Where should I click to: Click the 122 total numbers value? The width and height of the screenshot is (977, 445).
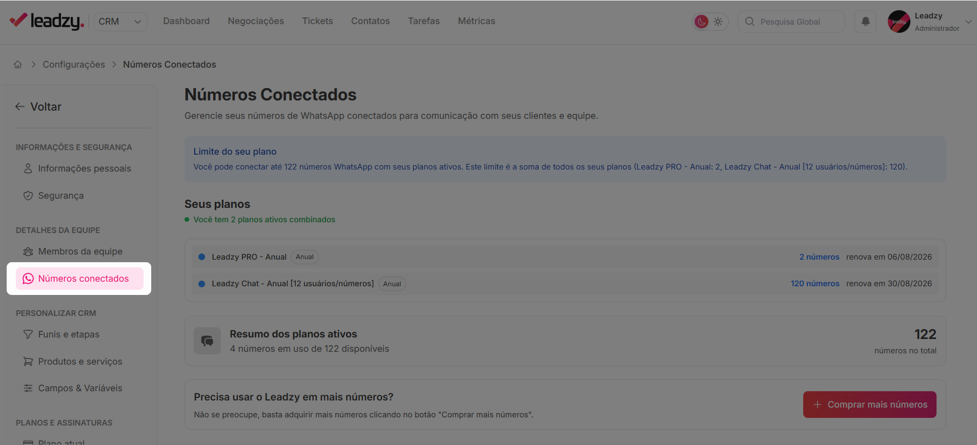(925, 334)
